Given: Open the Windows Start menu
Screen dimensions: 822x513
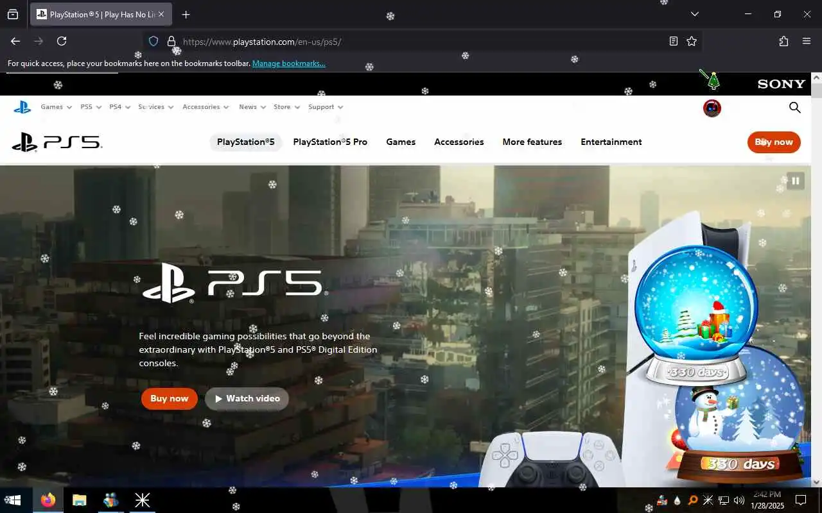Looking at the screenshot, I should (13, 500).
